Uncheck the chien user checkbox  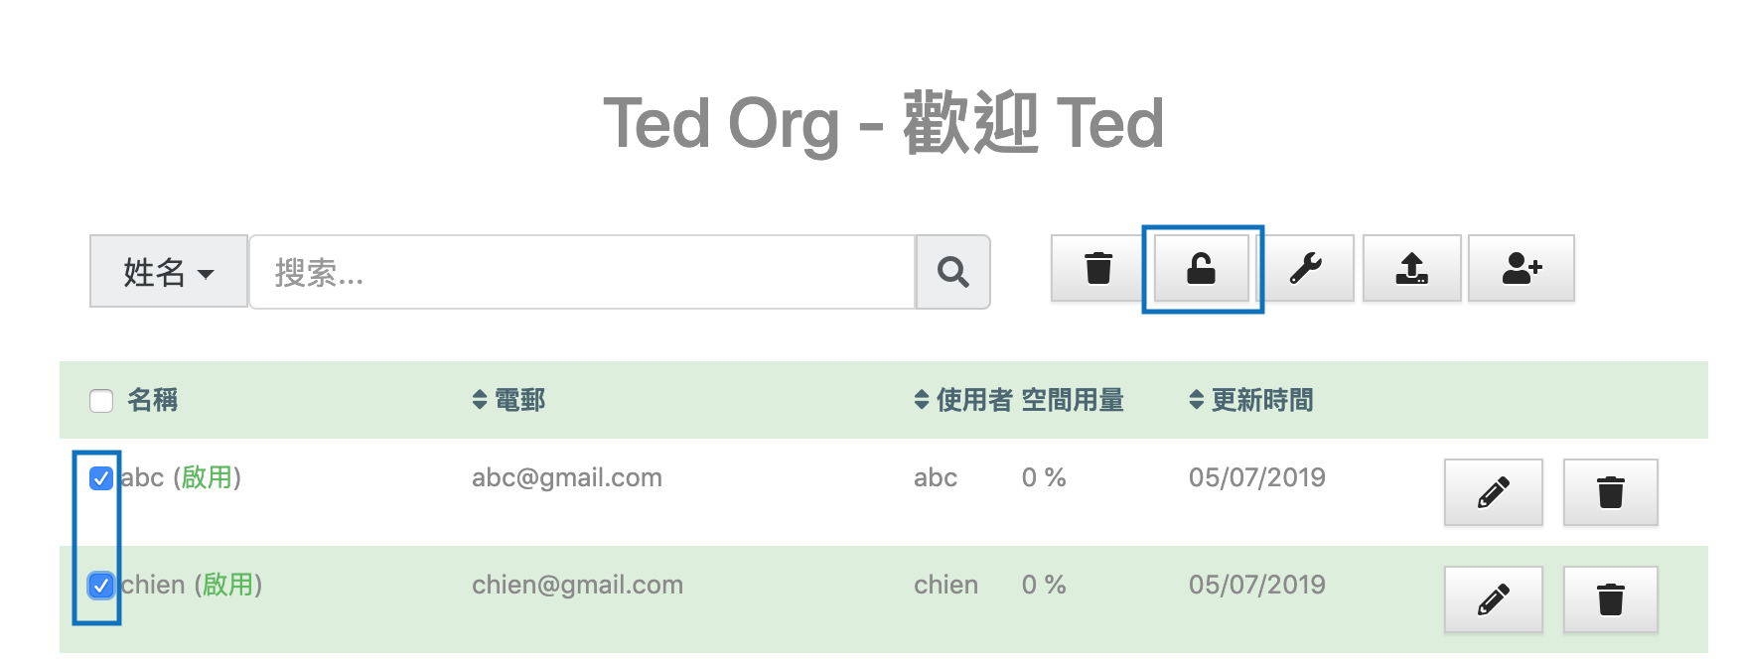(x=101, y=586)
